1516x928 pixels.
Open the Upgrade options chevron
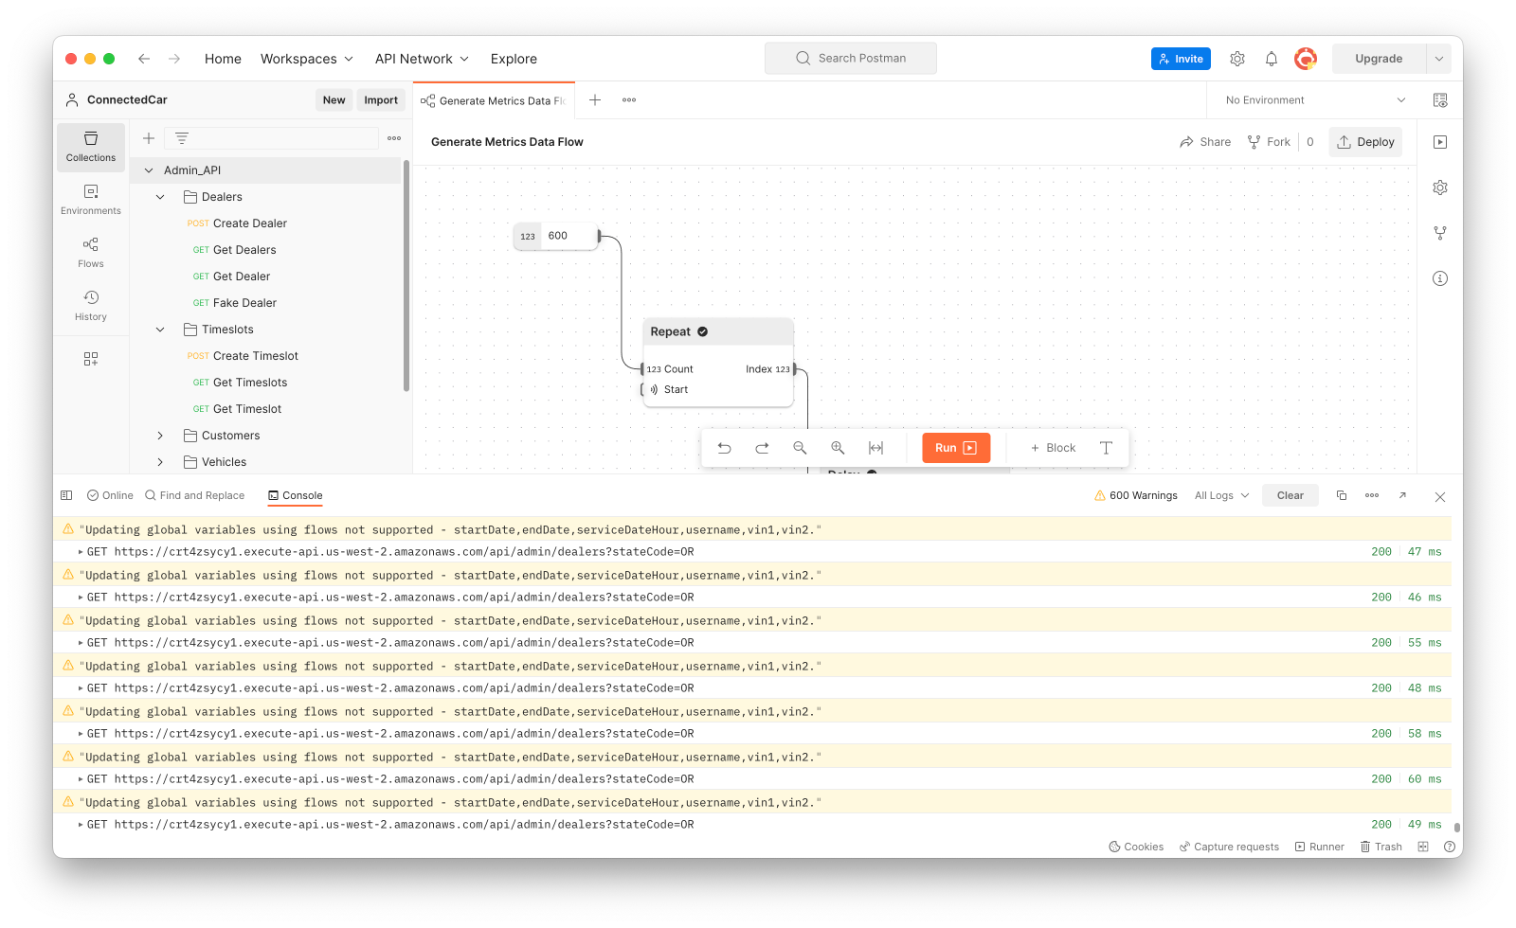point(1438,59)
